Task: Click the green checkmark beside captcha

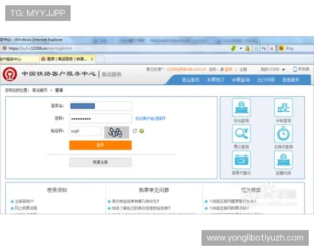Action: tap(142, 131)
